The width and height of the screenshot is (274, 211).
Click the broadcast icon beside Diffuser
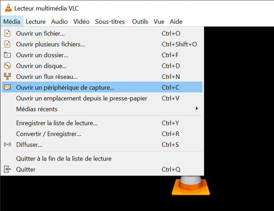pos(7,144)
